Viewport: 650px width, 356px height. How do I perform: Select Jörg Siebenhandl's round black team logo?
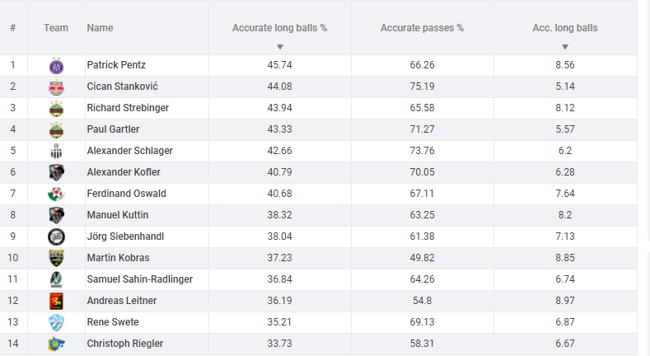coord(56,237)
